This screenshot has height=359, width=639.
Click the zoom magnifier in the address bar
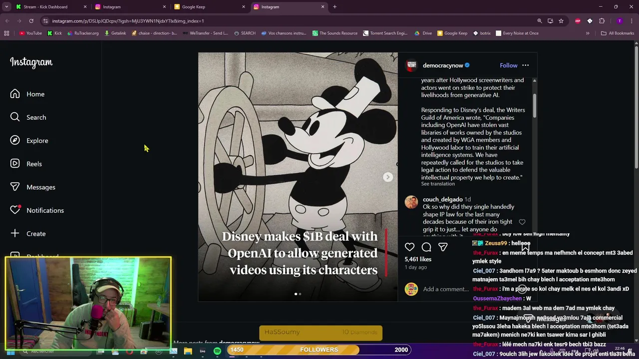(539, 21)
